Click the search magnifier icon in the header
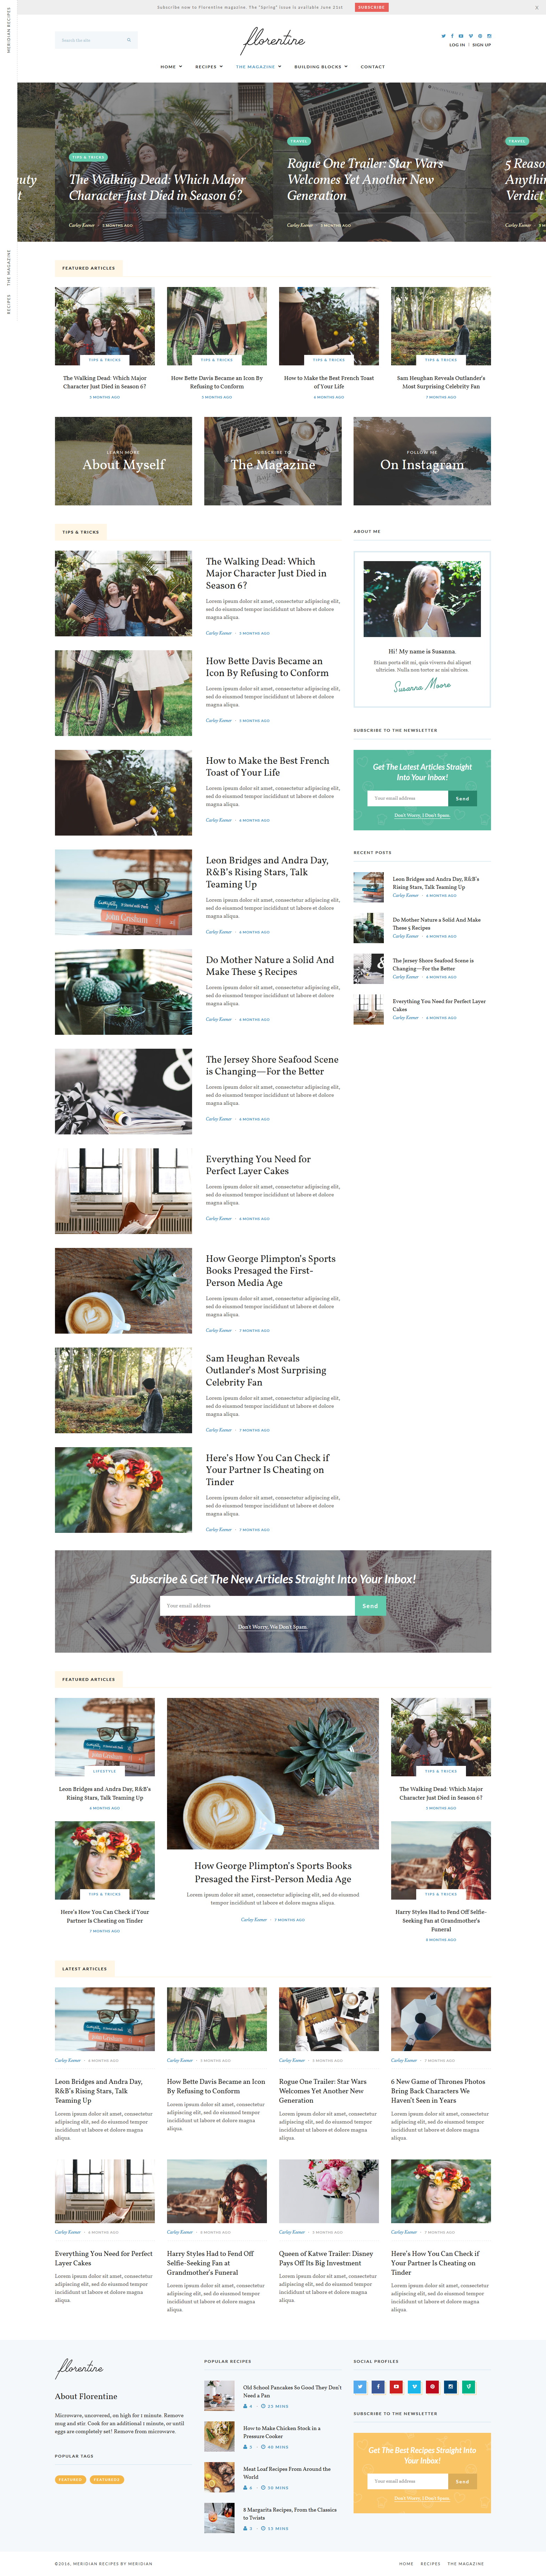The height and width of the screenshot is (2576, 546). [x=128, y=40]
